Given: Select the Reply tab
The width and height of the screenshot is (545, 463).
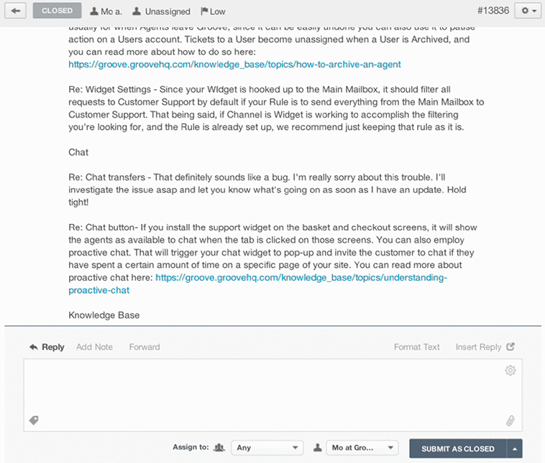Looking at the screenshot, I should 47,347.
